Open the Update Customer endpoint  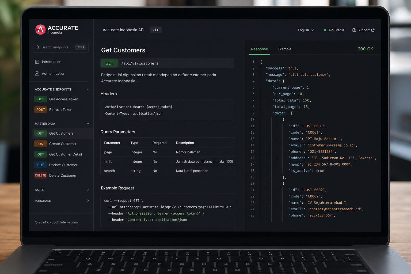[63, 165]
